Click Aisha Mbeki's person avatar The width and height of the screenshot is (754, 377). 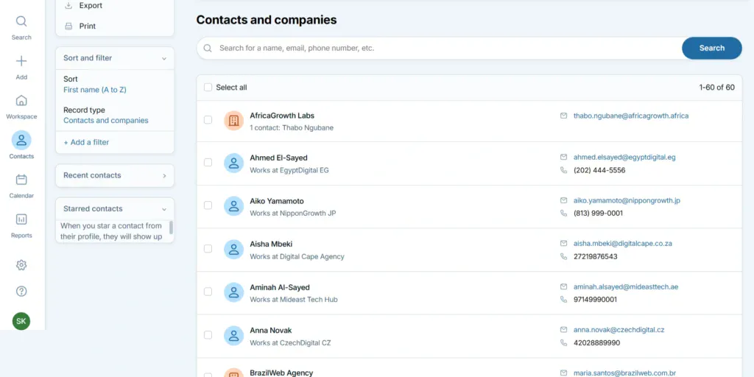pos(233,249)
